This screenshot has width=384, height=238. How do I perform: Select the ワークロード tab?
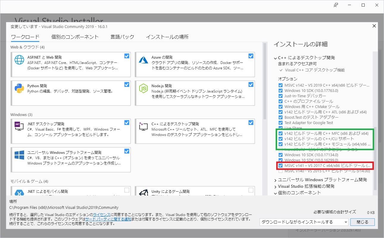coord(25,37)
